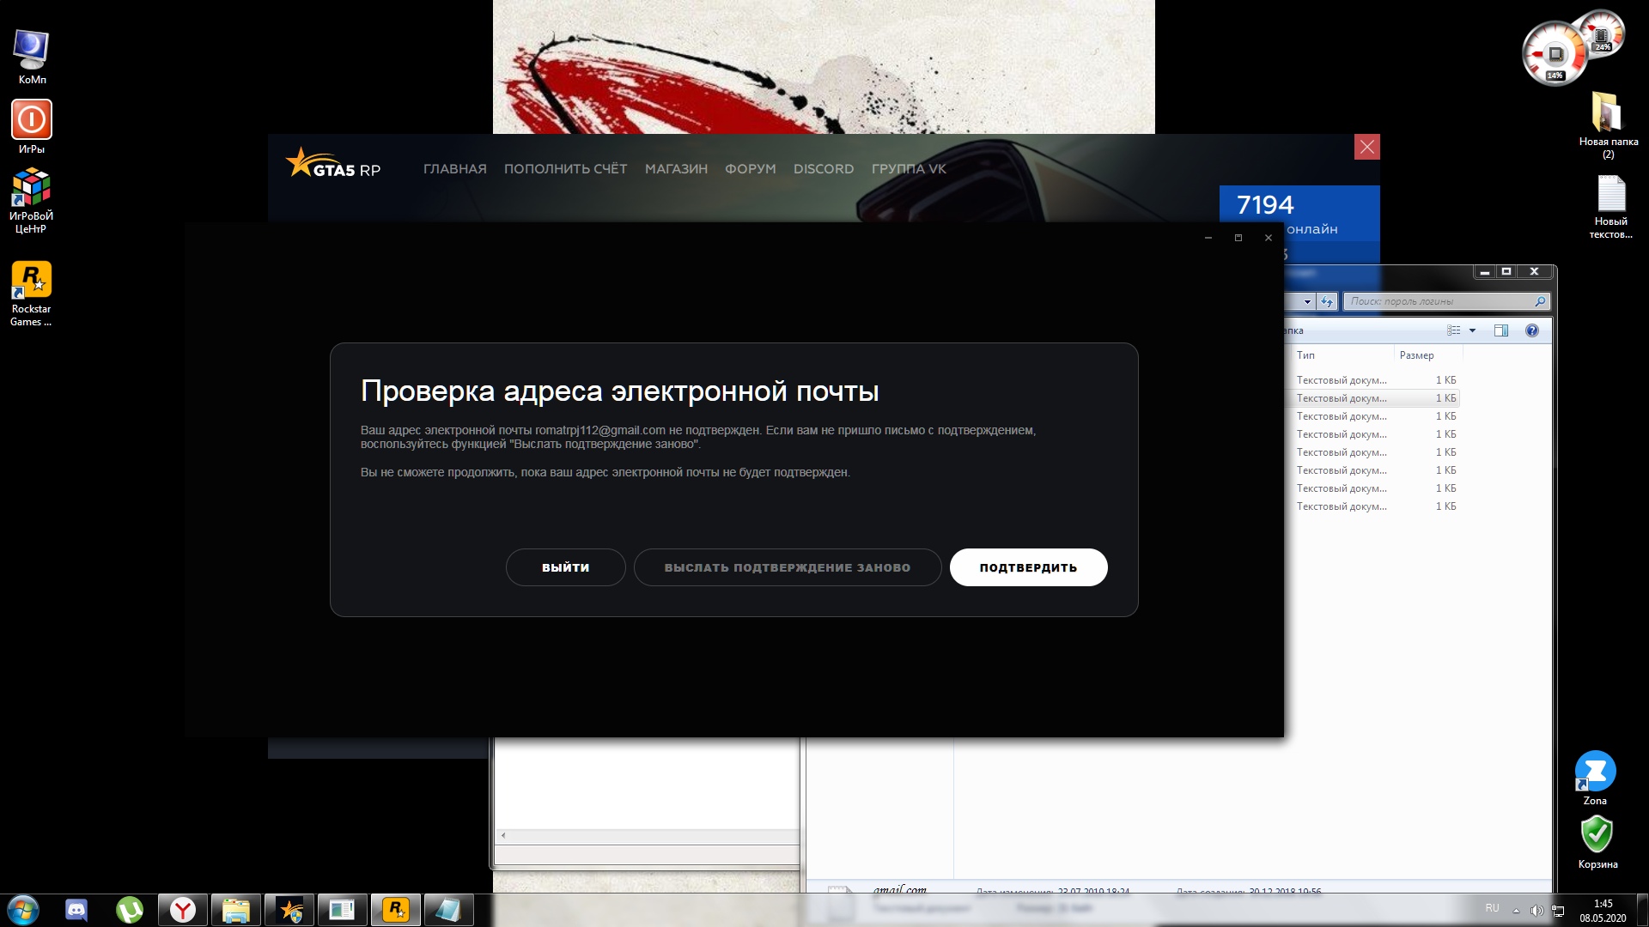Switch to Yandex Browser in the taskbar
Screen dimensions: 1649x927
tap(182, 910)
